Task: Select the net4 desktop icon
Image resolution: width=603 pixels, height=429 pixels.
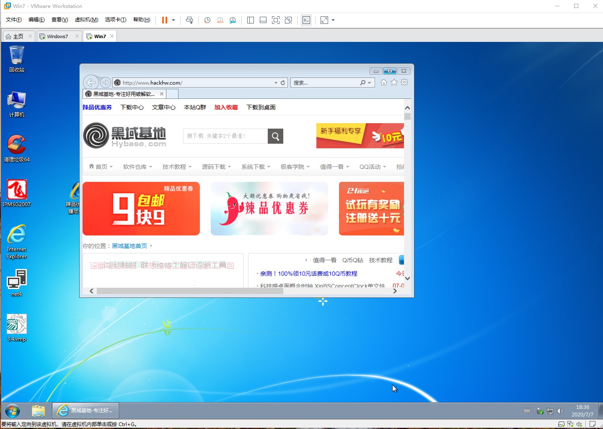Action: point(17,283)
